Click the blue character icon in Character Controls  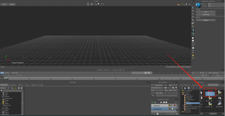click(198, 5)
